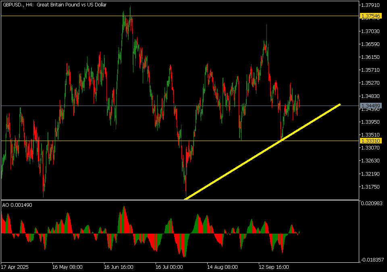Viewport: 387px width, 272px height.
Task: Select the 1.37546 yellow price label
Action: pos(370,16)
